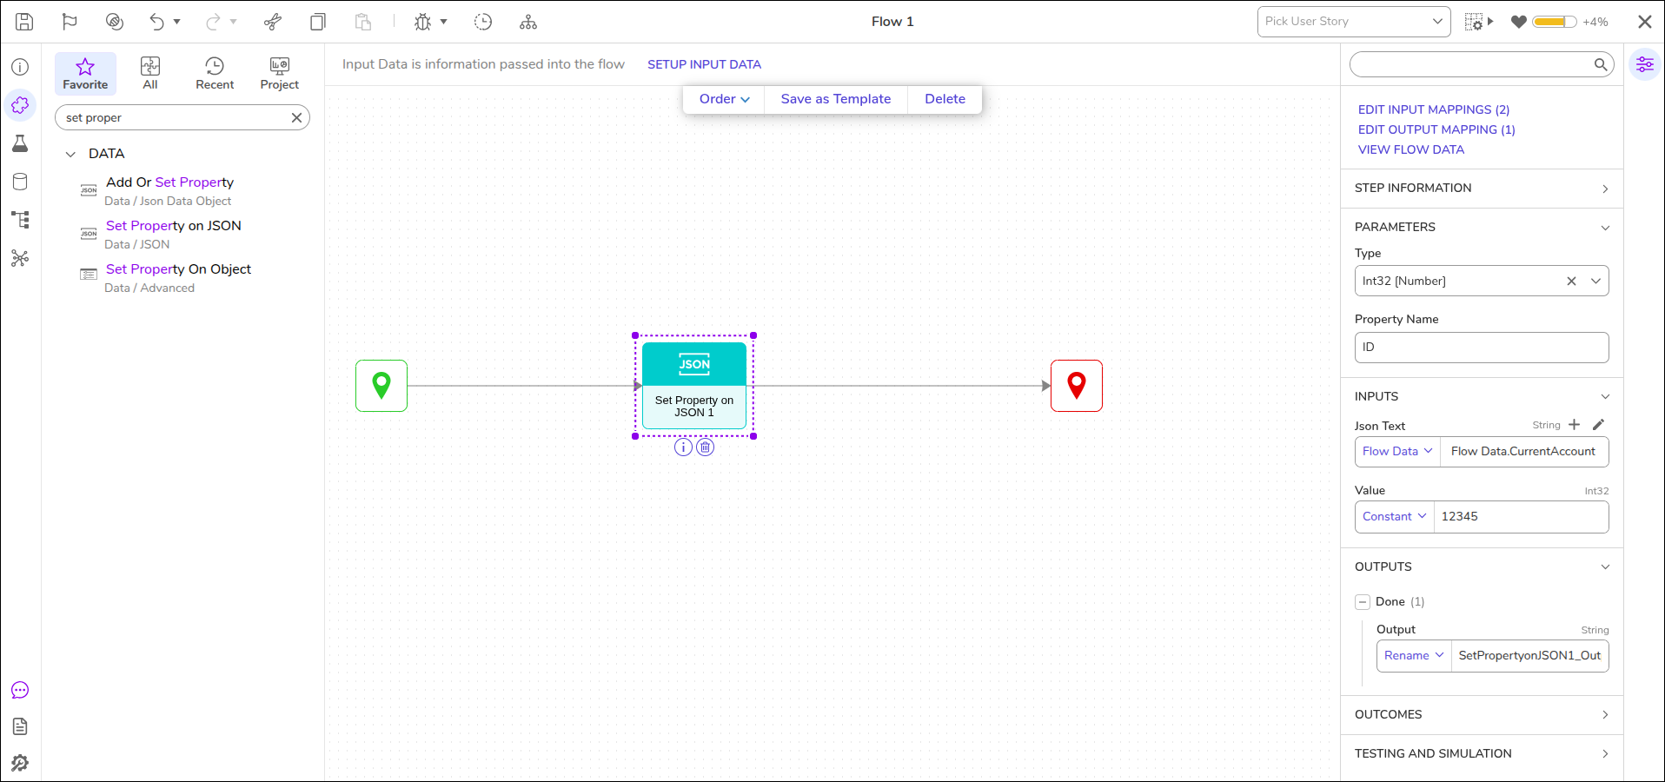
Task: Select the green start node on canvas
Action: tap(381, 386)
